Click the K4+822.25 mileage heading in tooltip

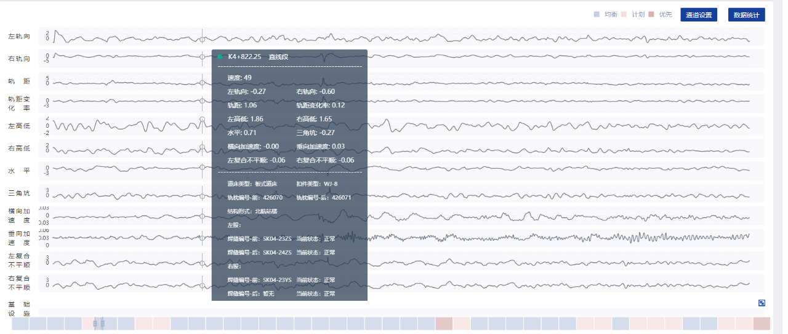pyautogui.click(x=244, y=56)
